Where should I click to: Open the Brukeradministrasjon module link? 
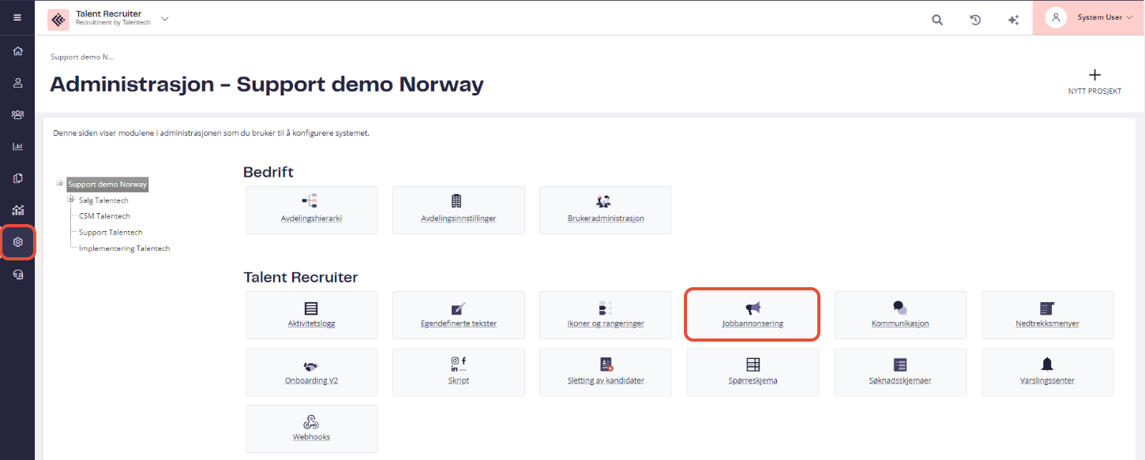pos(606,218)
